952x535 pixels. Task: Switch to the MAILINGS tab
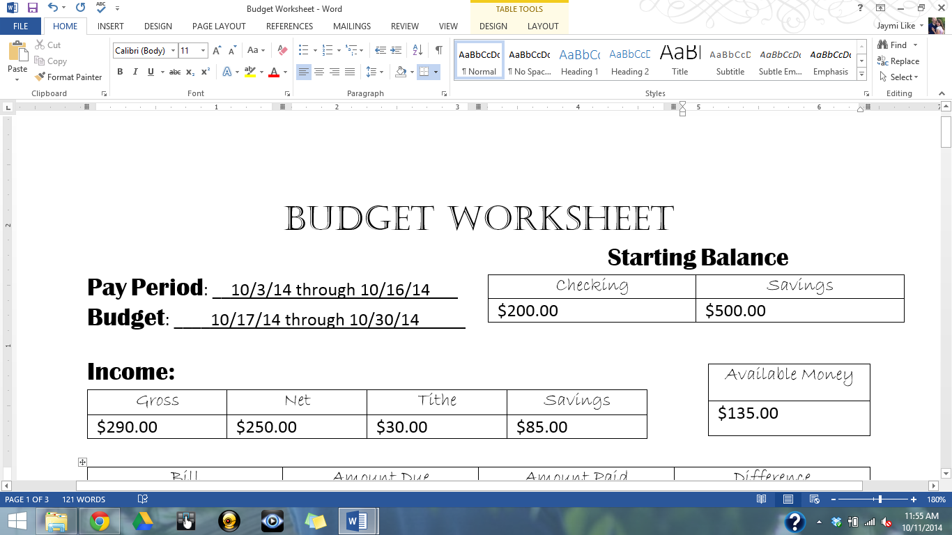pos(351,26)
